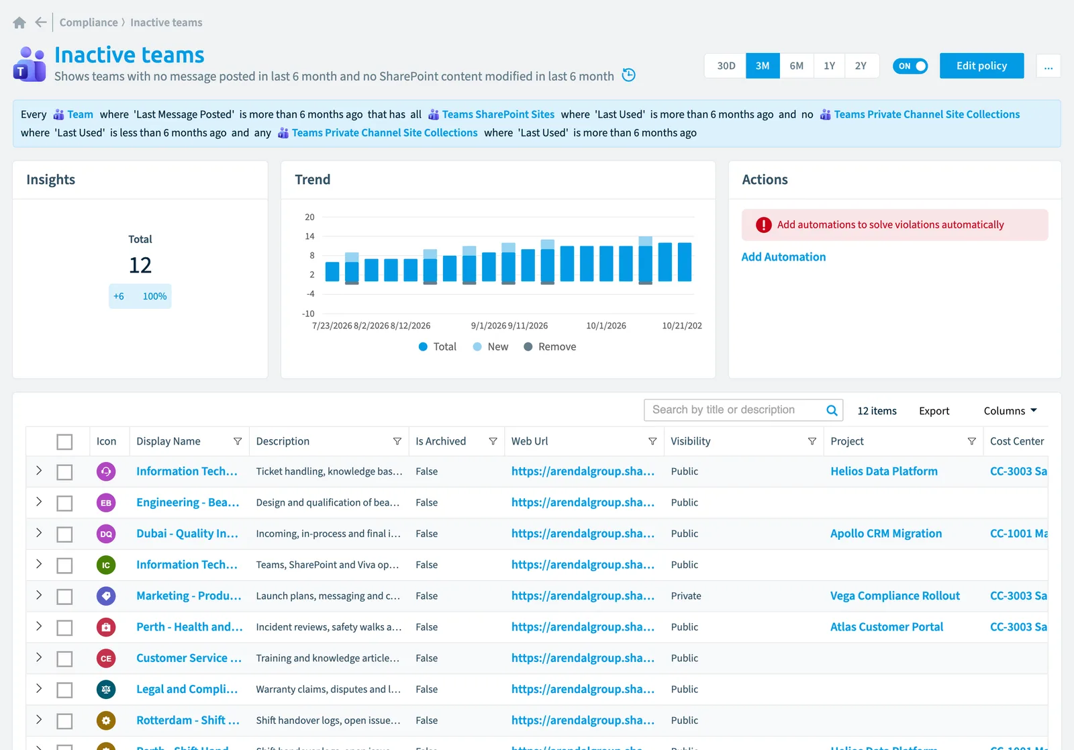Check the Marketing - Produ... row checkbox

[64, 597]
